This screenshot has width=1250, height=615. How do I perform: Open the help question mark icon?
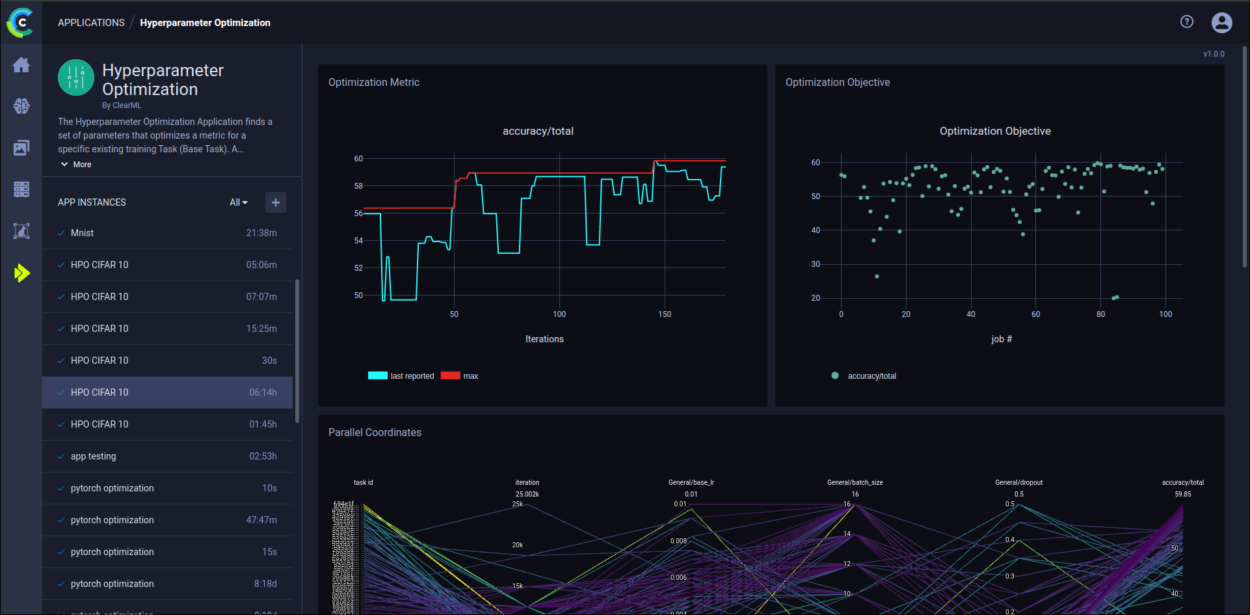tap(1187, 22)
